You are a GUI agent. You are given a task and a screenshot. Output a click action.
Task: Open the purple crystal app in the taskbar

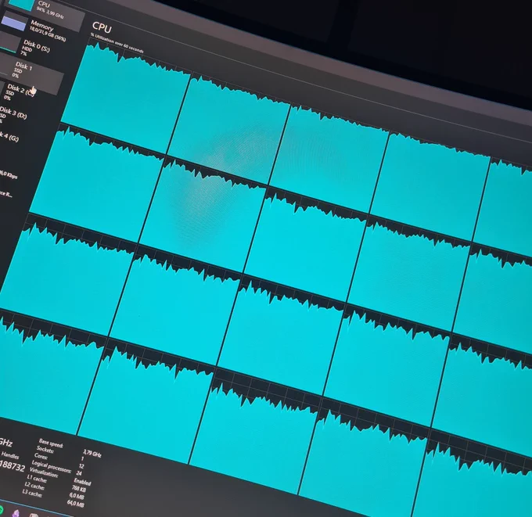point(16,513)
